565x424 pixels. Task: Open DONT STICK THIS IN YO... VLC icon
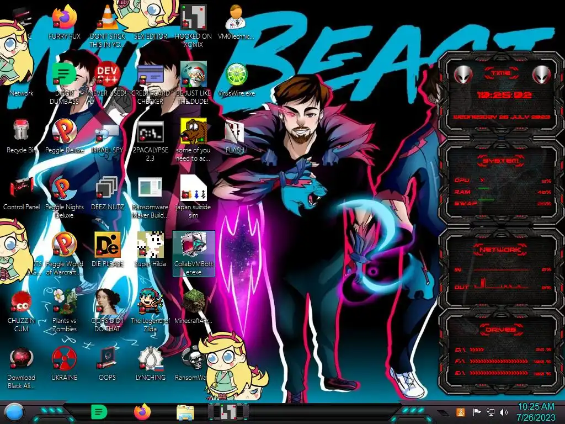pos(108,26)
